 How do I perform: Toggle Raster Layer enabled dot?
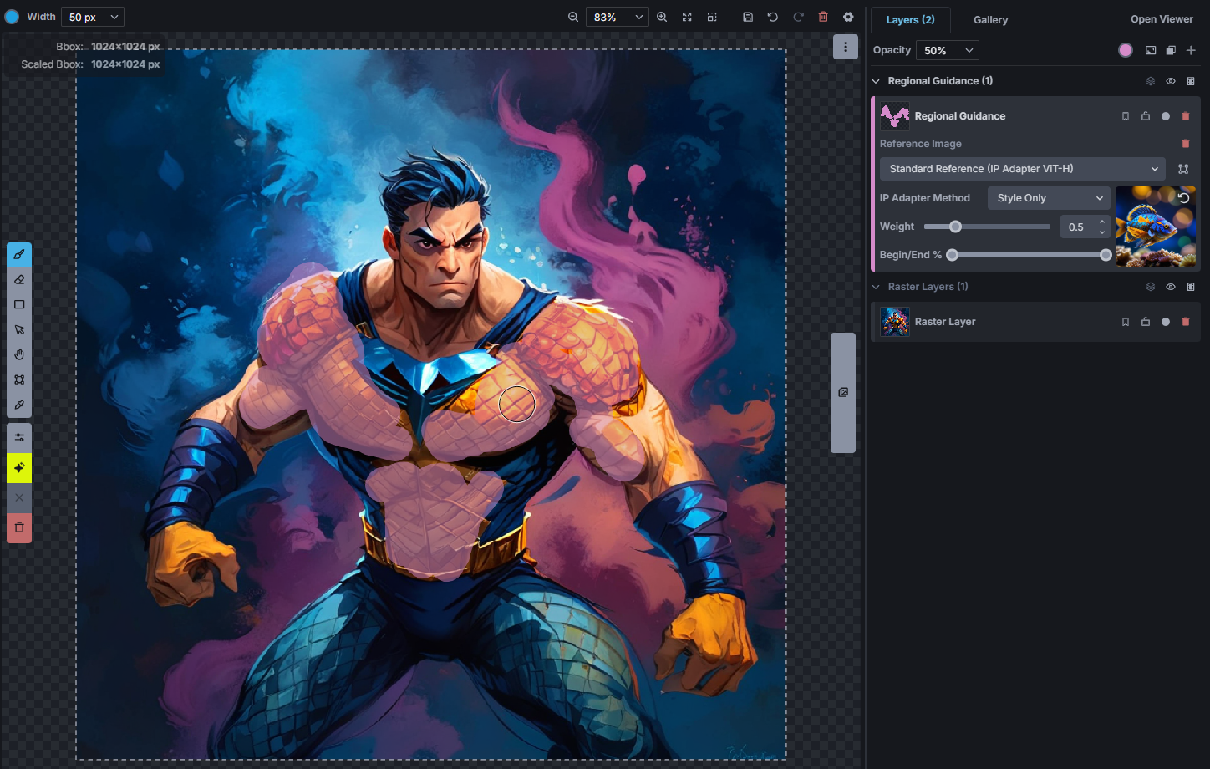(1166, 322)
